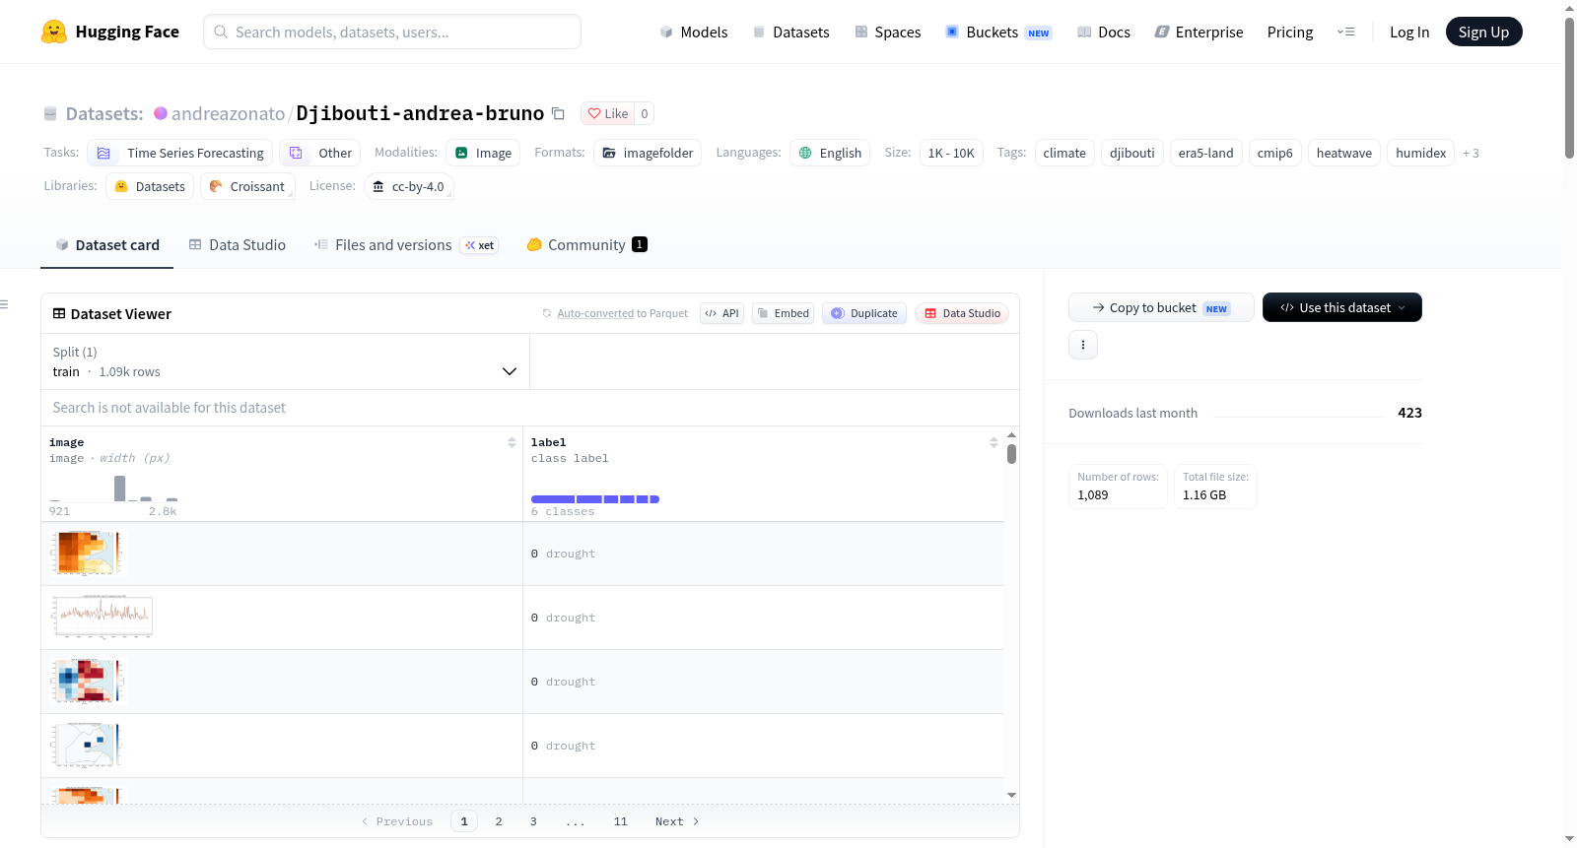
Task: Click the djibouti tag
Action: tap(1132, 153)
